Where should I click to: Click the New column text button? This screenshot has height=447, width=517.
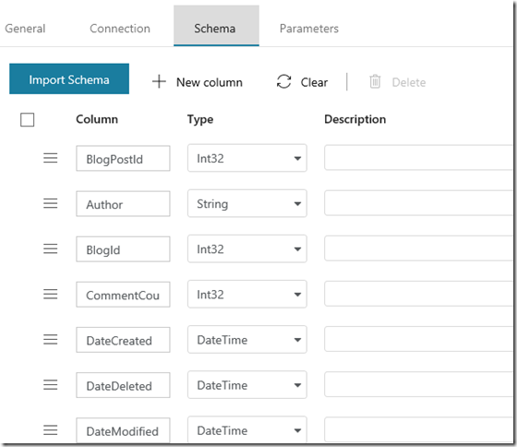point(210,82)
